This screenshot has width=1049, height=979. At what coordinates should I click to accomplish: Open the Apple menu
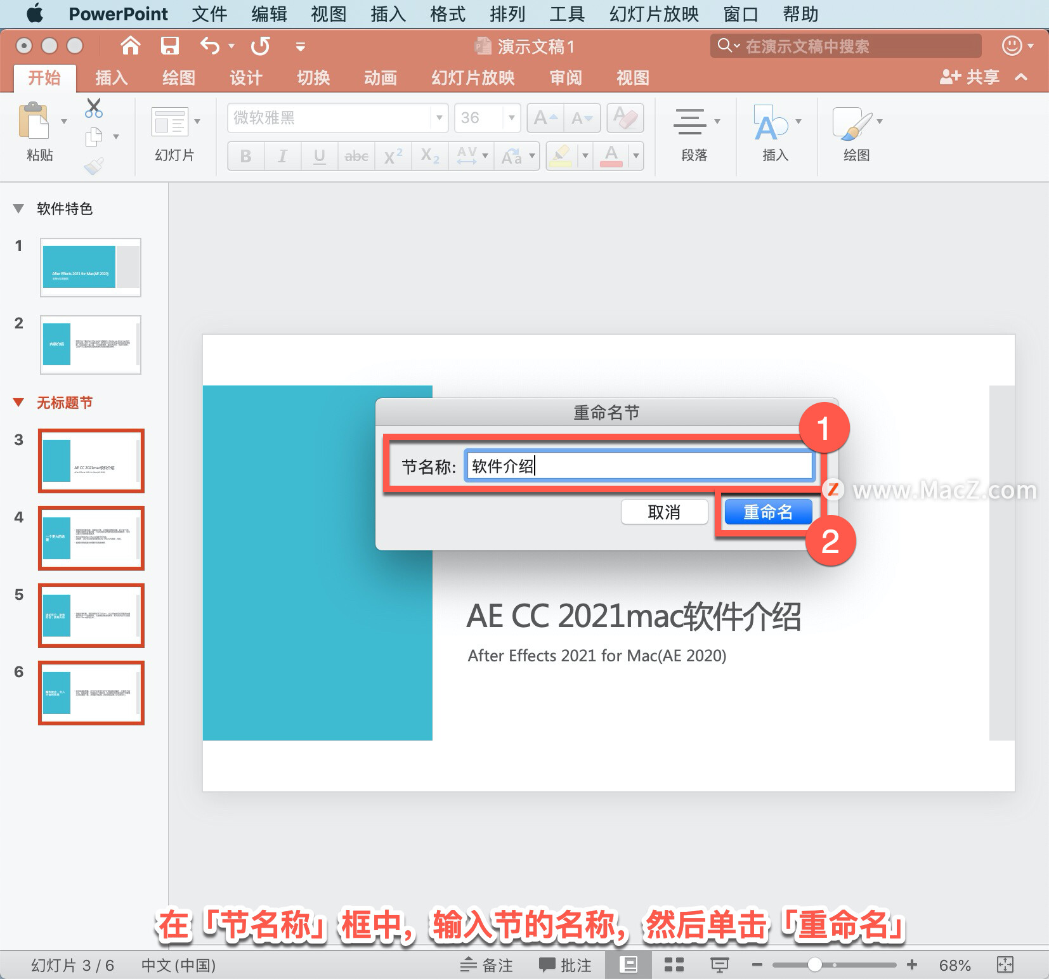tap(36, 13)
